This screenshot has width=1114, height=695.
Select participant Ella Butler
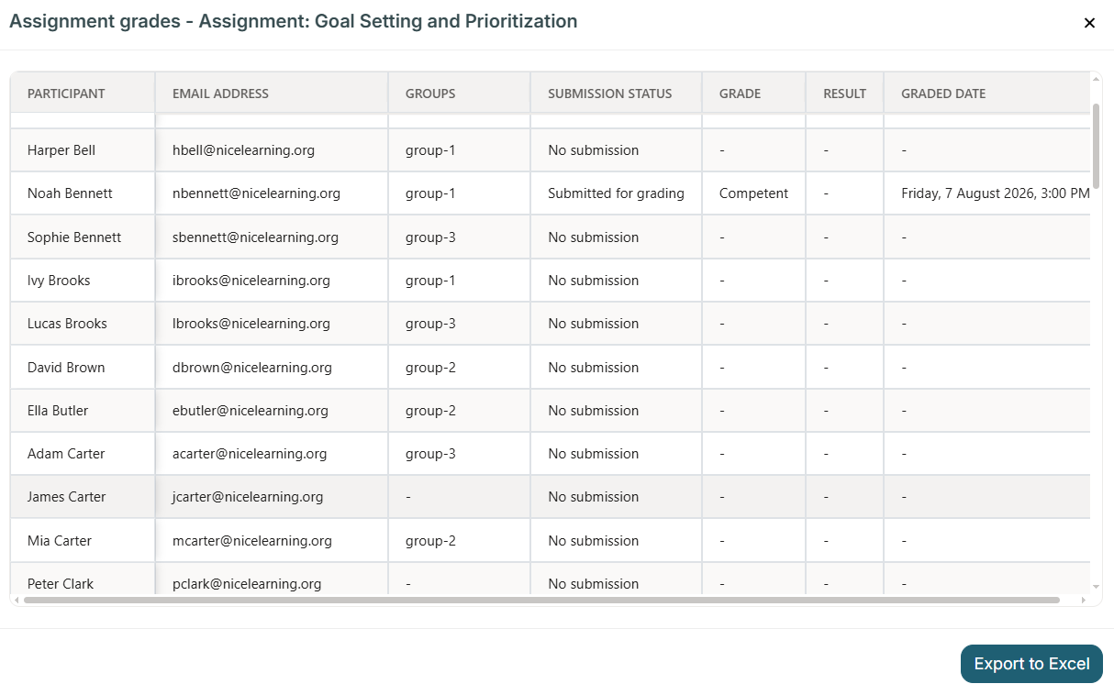click(58, 411)
